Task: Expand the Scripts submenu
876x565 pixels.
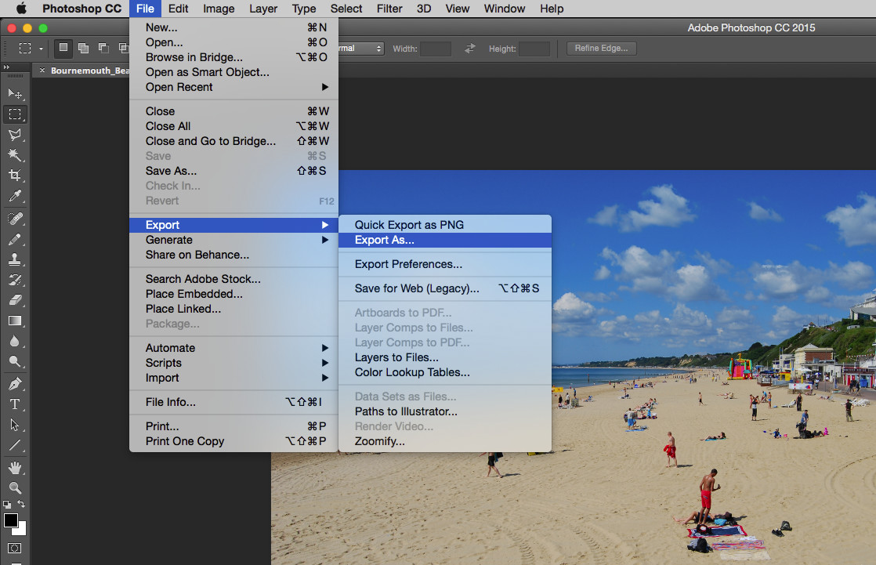Action: pos(234,363)
